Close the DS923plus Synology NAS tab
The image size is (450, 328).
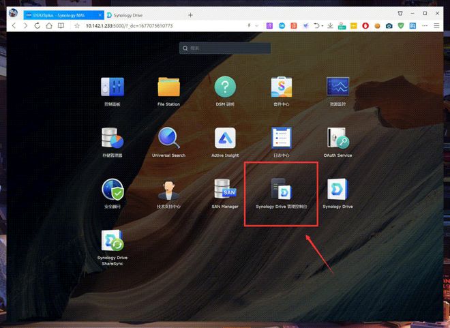click(x=100, y=15)
